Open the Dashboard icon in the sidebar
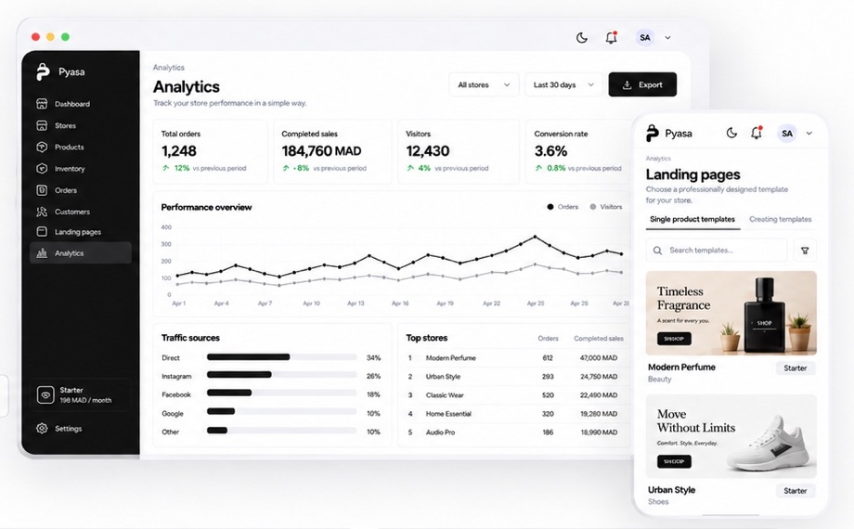This screenshot has height=529, width=854. [x=42, y=104]
